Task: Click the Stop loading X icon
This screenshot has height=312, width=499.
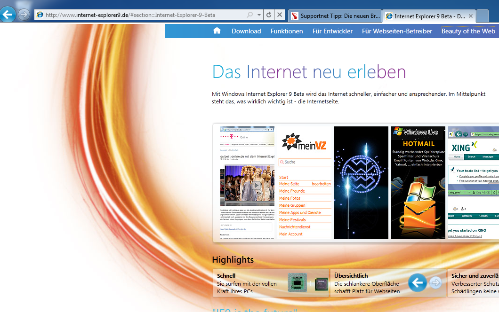Action: pyautogui.click(x=280, y=15)
